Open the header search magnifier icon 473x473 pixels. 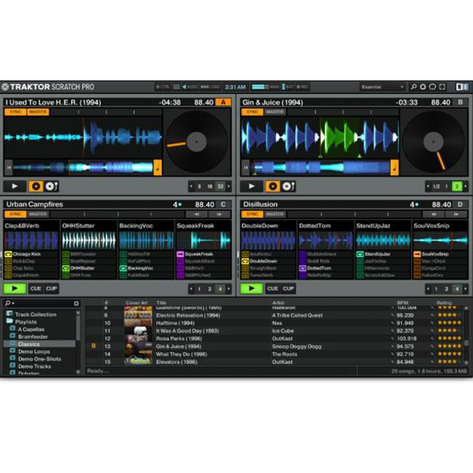[x=414, y=87]
